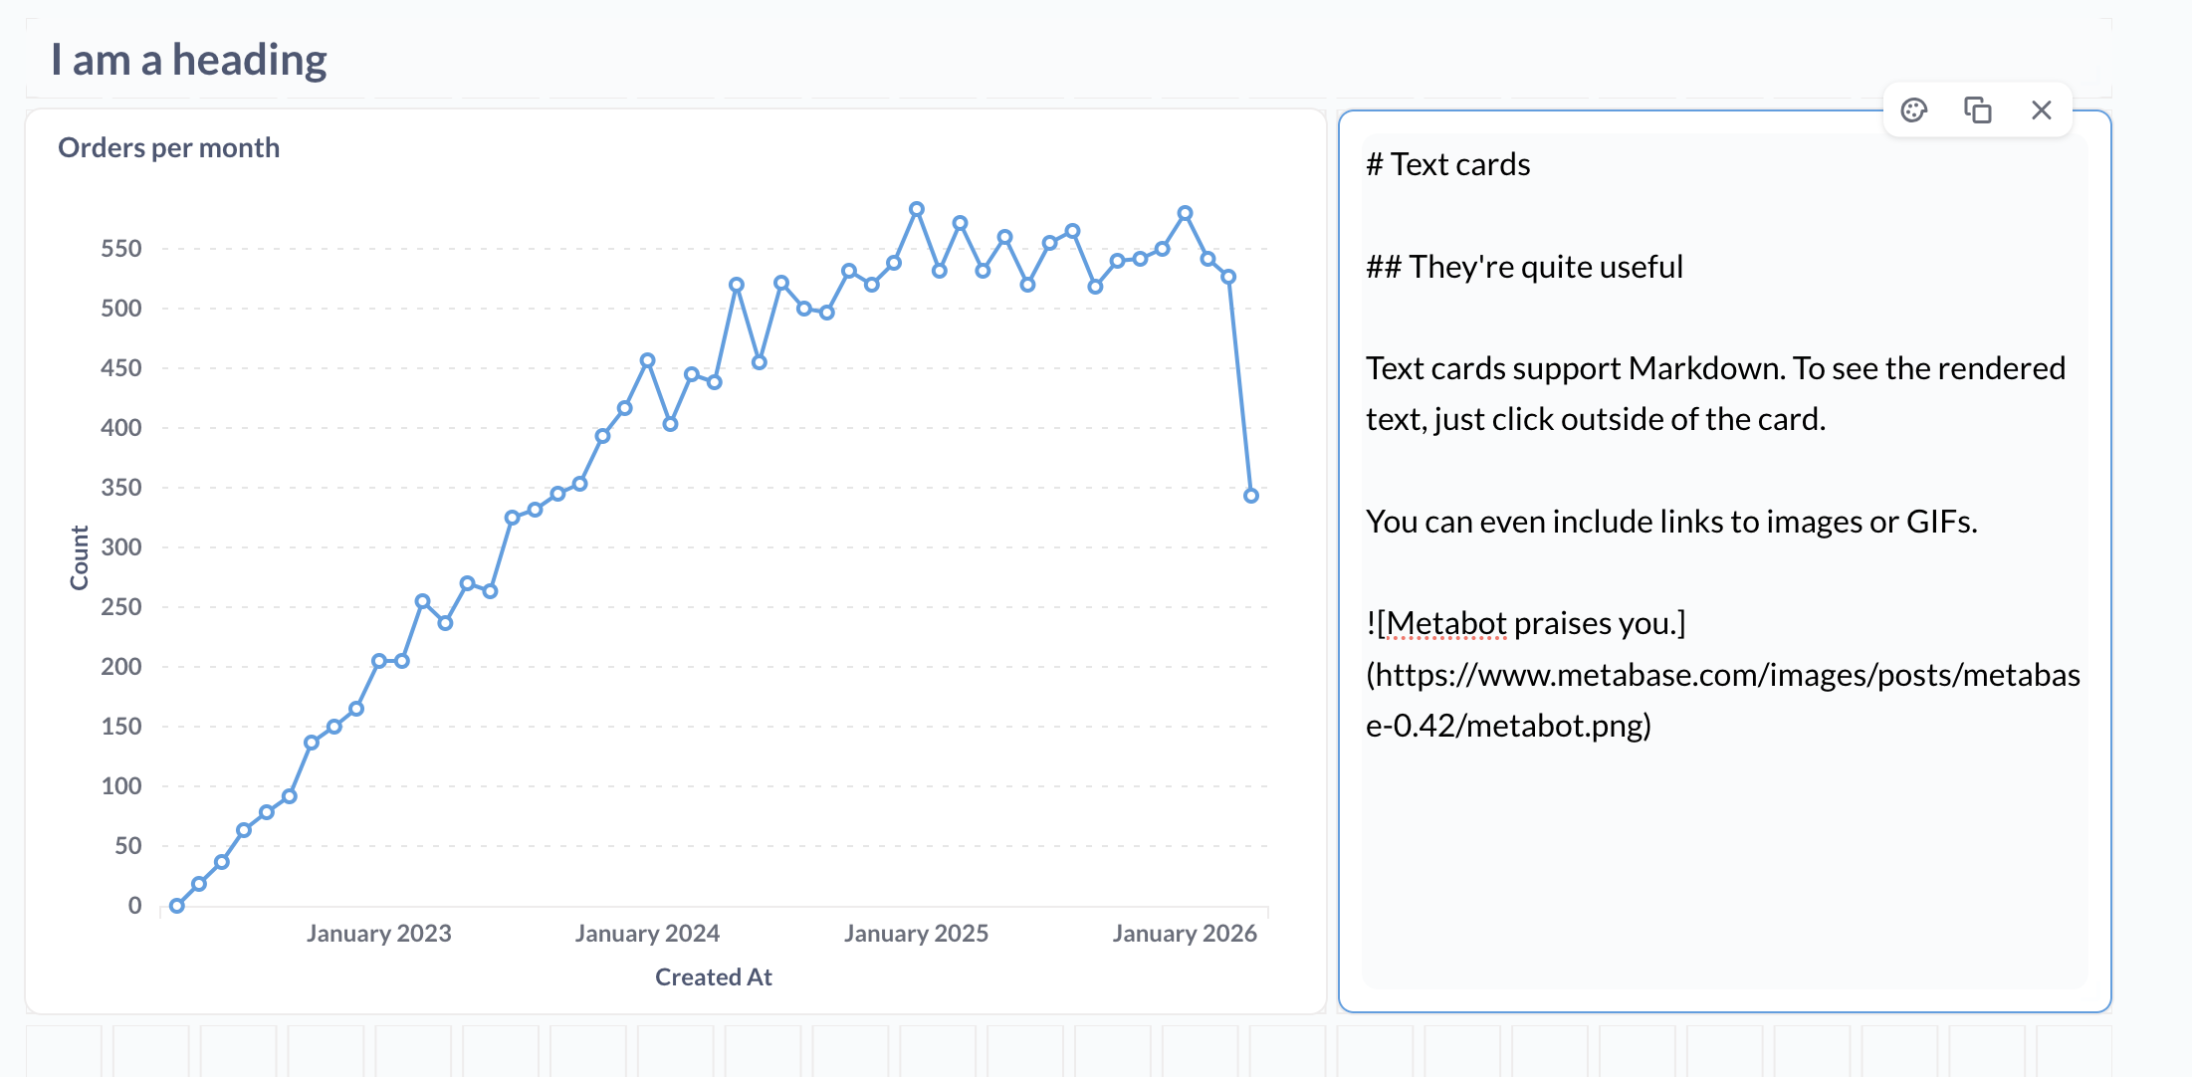2192x1077 pixels.
Task: Select the last data point on the line
Action: [x=1251, y=496]
